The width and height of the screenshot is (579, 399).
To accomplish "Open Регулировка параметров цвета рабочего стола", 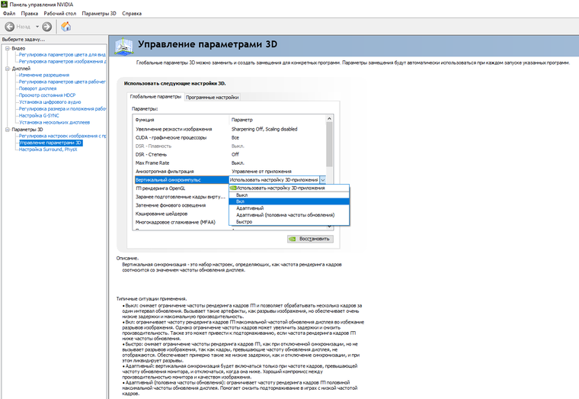I will (62, 82).
